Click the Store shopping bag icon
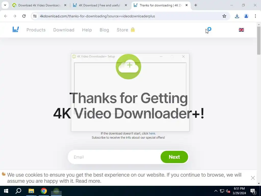Viewport: 261px width, 196px height. coord(133,30)
